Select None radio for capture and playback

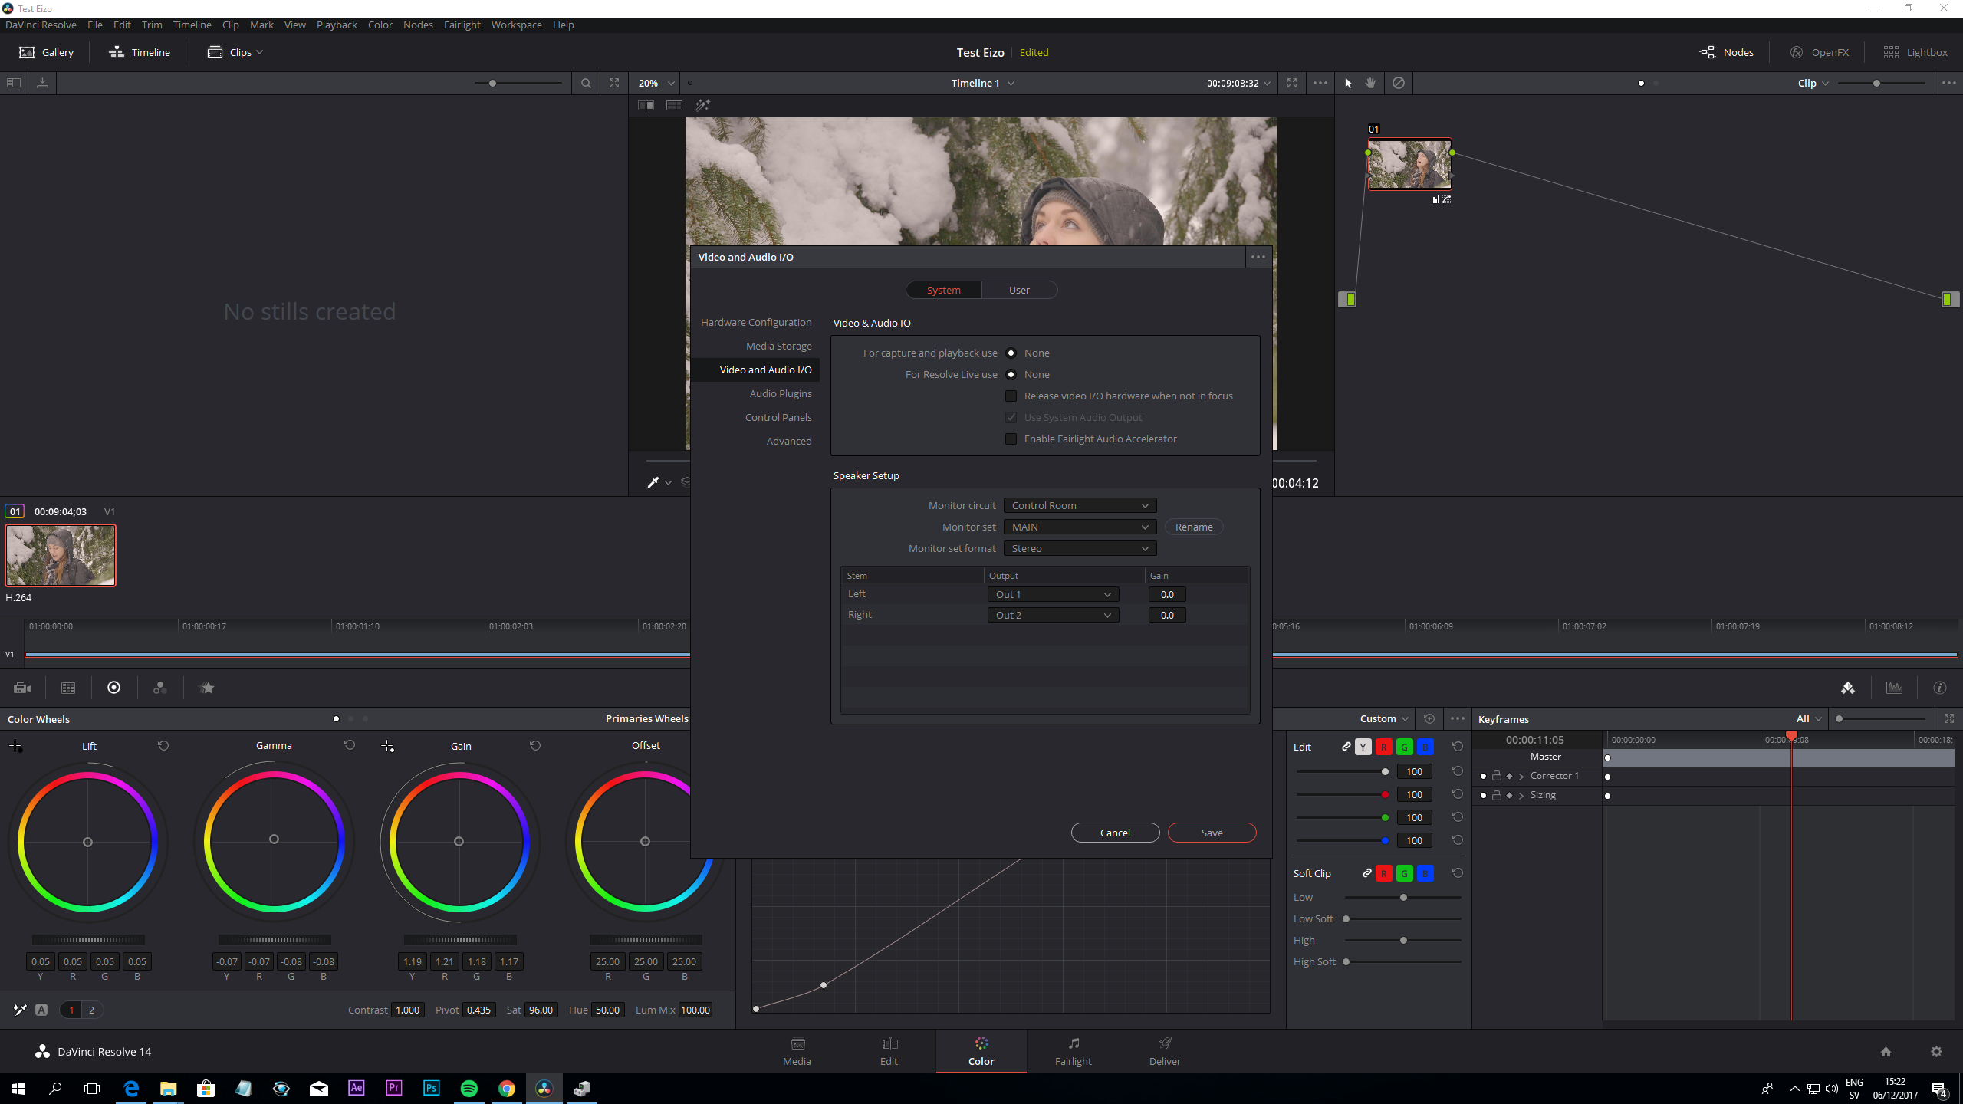tap(1011, 353)
